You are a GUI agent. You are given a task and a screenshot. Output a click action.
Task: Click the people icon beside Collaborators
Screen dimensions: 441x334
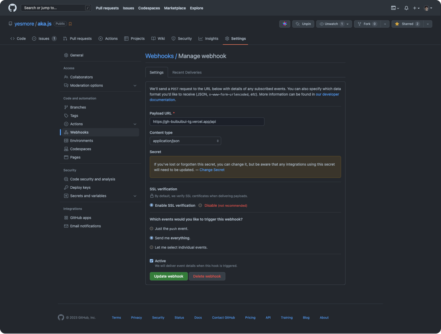tap(66, 77)
